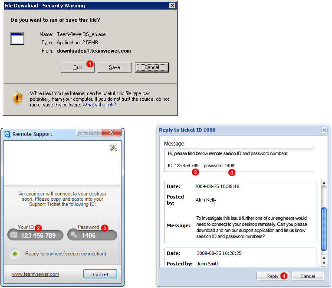Screen dimensions: 332x288
Task: Click the TeamViewer logo in Remote Support title bar
Action: pos(7,134)
